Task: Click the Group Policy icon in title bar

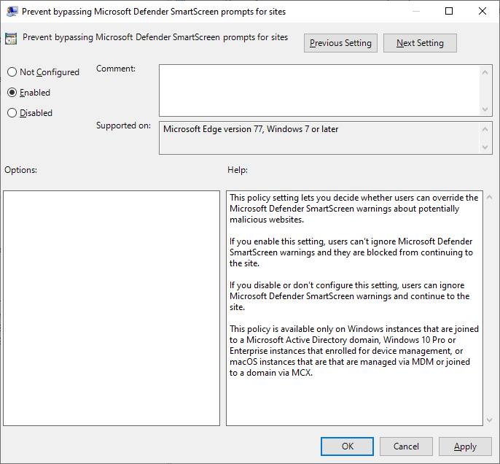Action: click(x=12, y=12)
